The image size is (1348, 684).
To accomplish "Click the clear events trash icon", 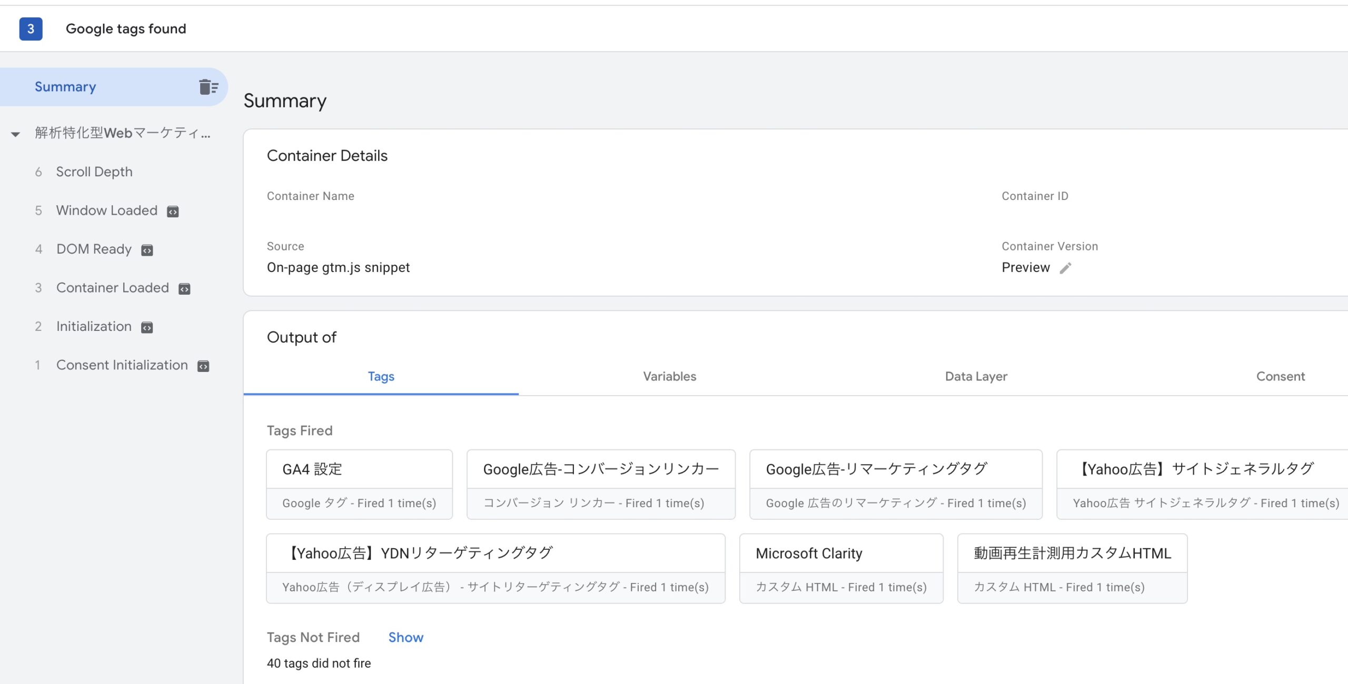I will pyautogui.click(x=209, y=87).
